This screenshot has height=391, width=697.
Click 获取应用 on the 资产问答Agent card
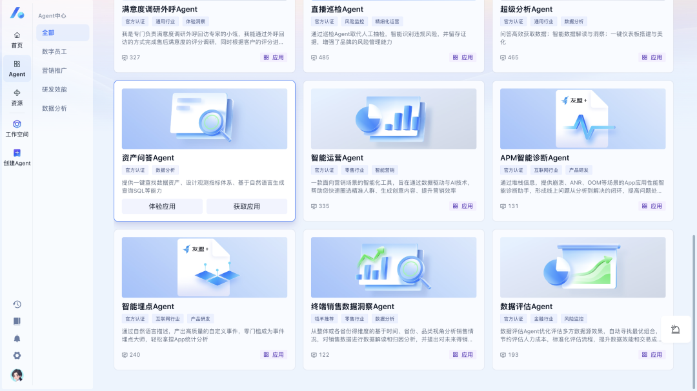click(x=247, y=206)
